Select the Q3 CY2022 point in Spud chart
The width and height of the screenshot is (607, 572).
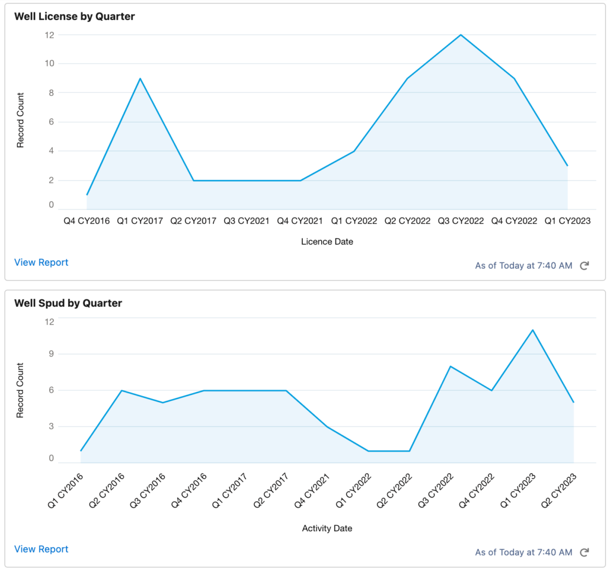tap(451, 367)
